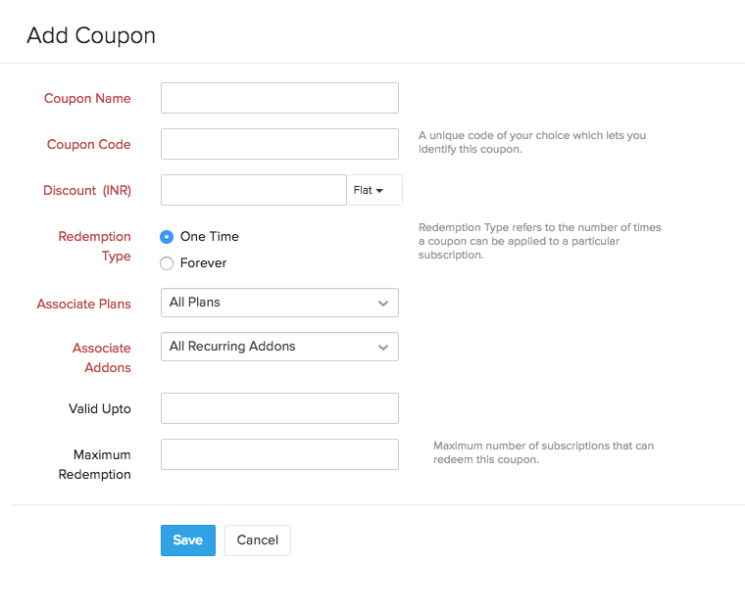Focus the Maximum Redemption input box
The width and height of the screenshot is (745, 611).
pyautogui.click(x=279, y=454)
